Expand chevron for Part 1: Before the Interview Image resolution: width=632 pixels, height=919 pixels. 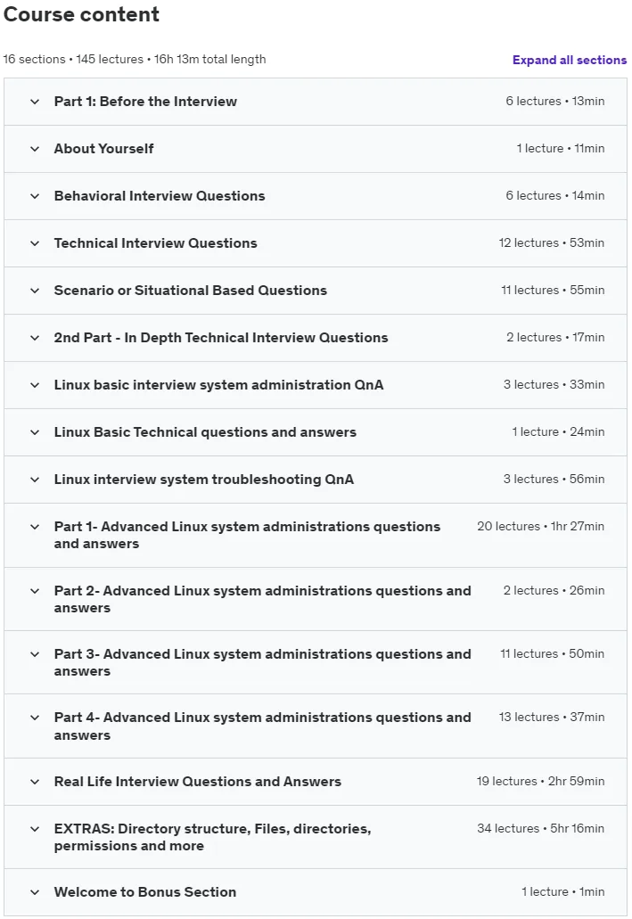[x=35, y=102]
